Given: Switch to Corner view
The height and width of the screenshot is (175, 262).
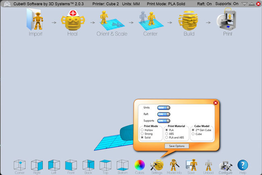Looking at the screenshot, I should [20, 165].
